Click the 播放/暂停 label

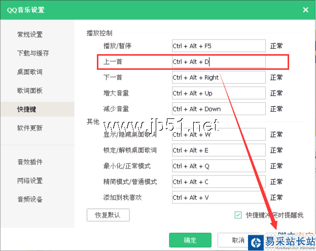coord(117,46)
